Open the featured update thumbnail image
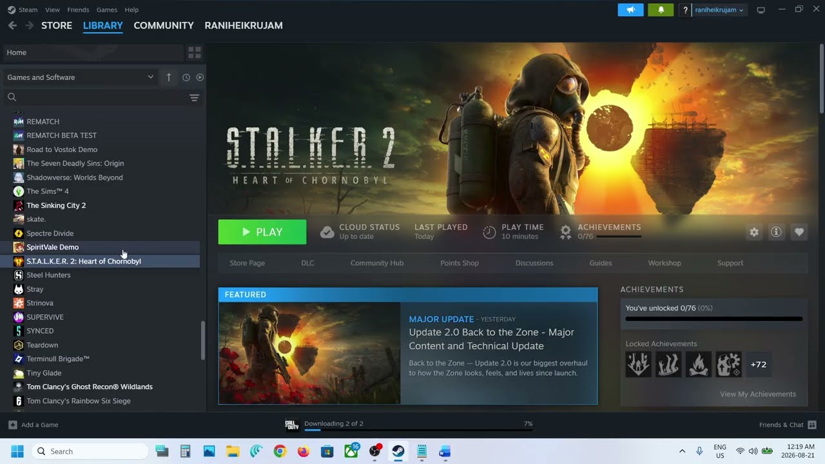825x464 pixels. [309, 353]
